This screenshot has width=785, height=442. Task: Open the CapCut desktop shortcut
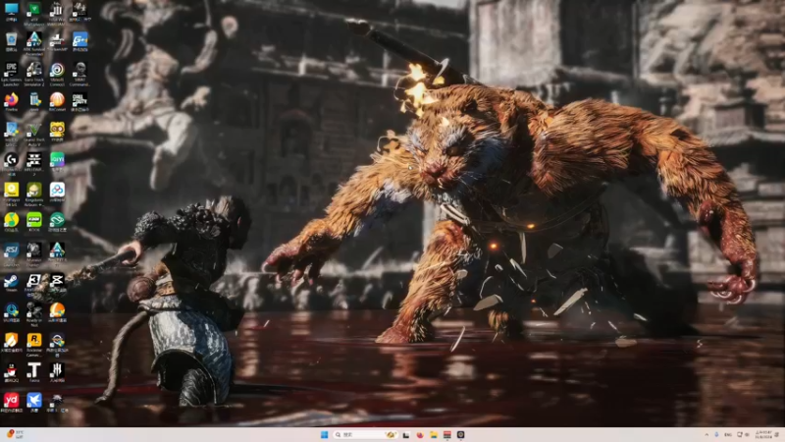pos(57,282)
